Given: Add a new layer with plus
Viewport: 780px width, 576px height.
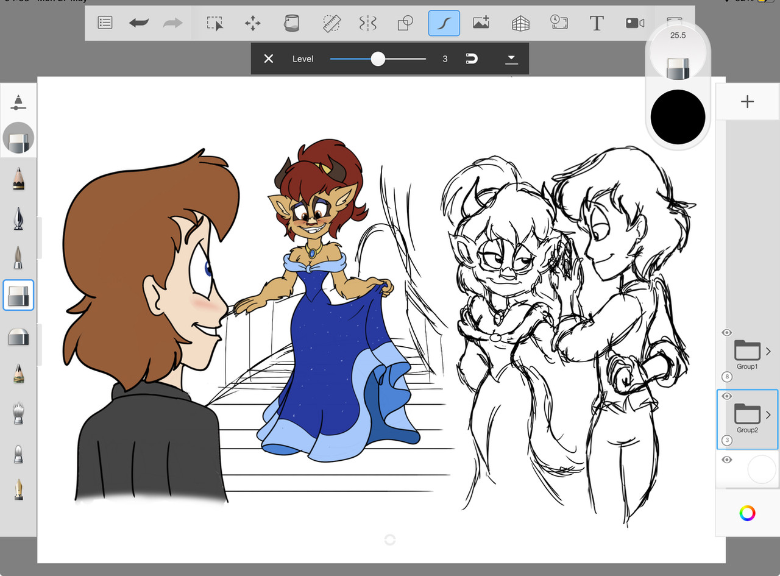Looking at the screenshot, I should 747,102.
